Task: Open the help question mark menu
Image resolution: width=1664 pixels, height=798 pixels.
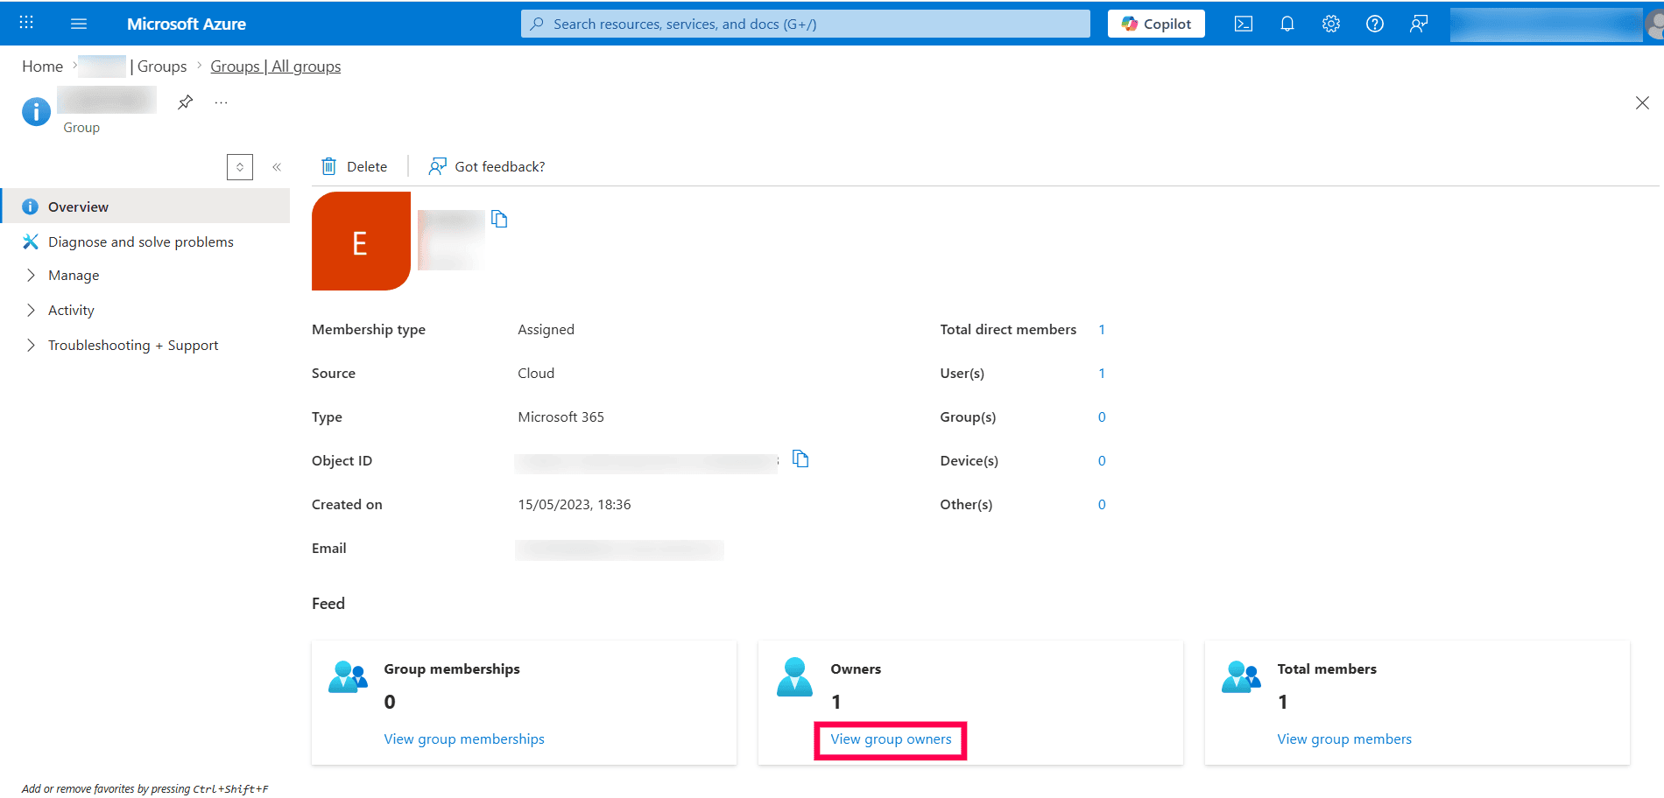Action: pyautogui.click(x=1375, y=24)
